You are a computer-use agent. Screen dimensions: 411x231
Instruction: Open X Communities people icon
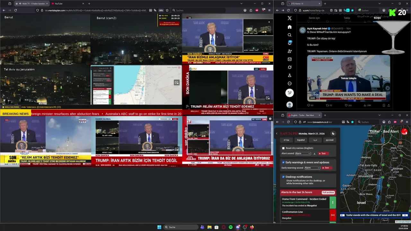pyautogui.click(x=290, y=51)
